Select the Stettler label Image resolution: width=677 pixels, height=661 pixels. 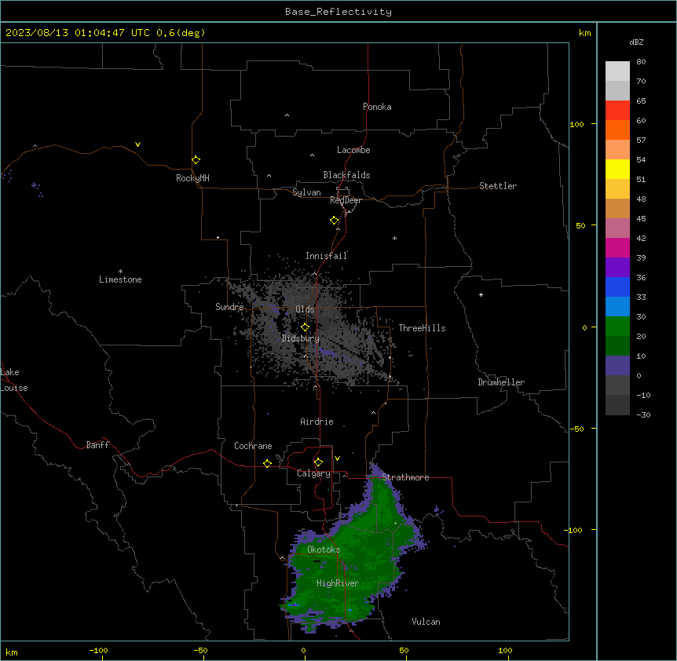498,186
